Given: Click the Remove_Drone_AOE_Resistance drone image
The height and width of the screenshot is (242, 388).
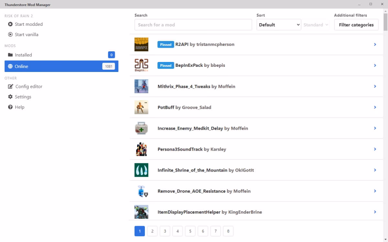Looking at the screenshot, I should [x=141, y=191].
